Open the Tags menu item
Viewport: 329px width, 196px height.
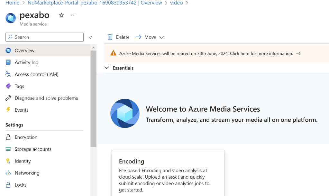[x=45, y=86]
